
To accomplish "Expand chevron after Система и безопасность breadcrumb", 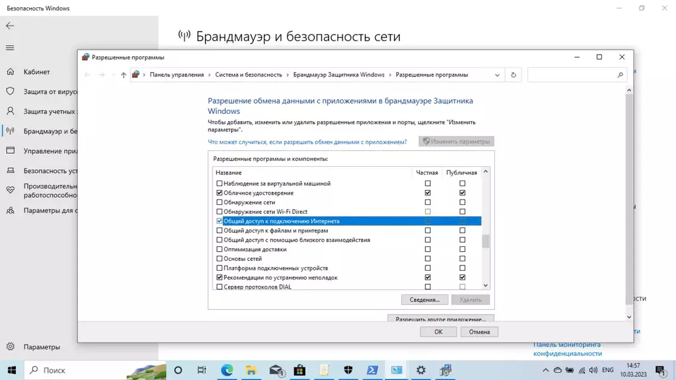I will [288, 75].
